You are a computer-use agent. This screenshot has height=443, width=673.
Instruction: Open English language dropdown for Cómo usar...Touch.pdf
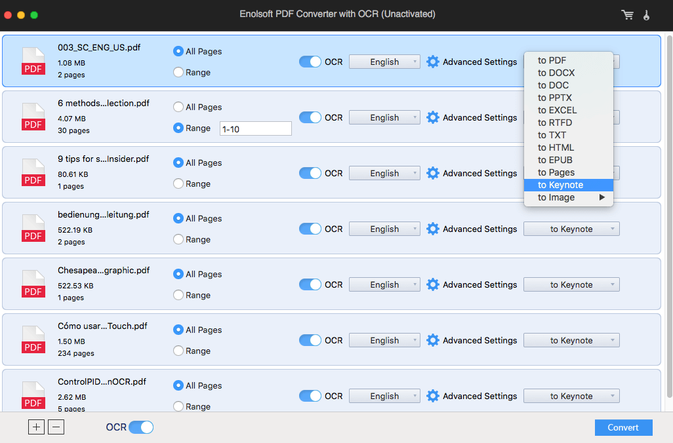[384, 341]
